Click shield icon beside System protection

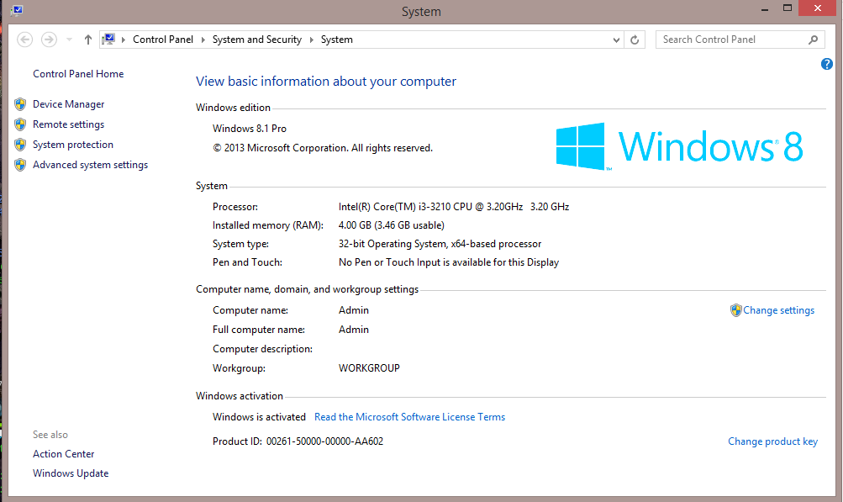(x=20, y=145)
